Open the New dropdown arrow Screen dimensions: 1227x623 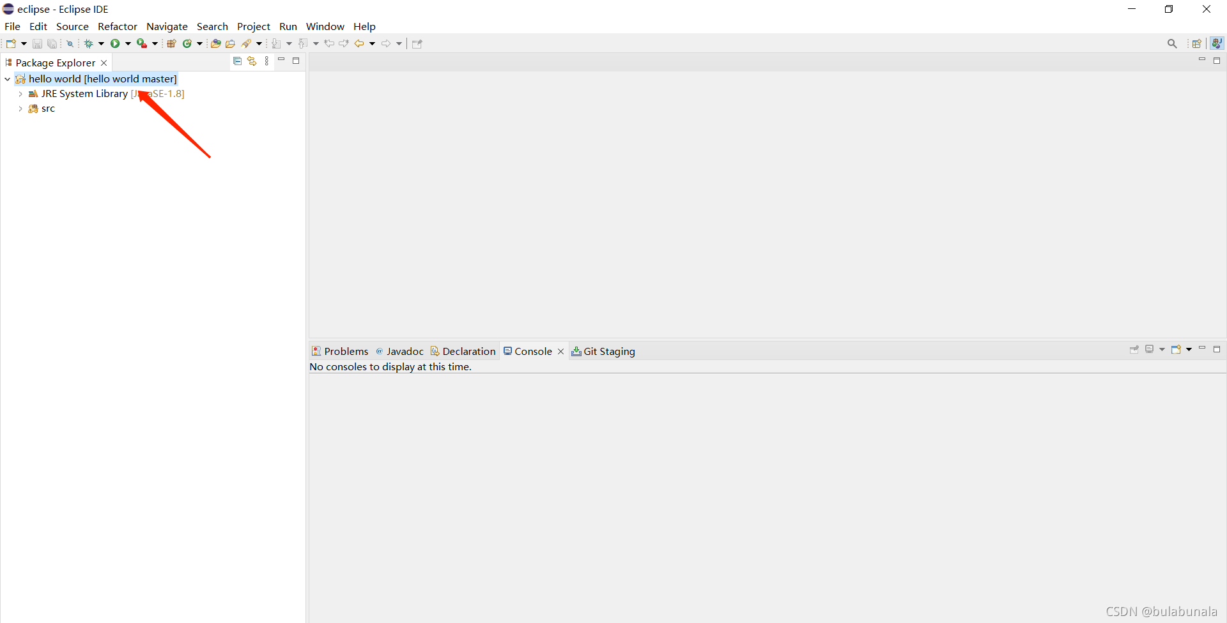click(24, 43)
